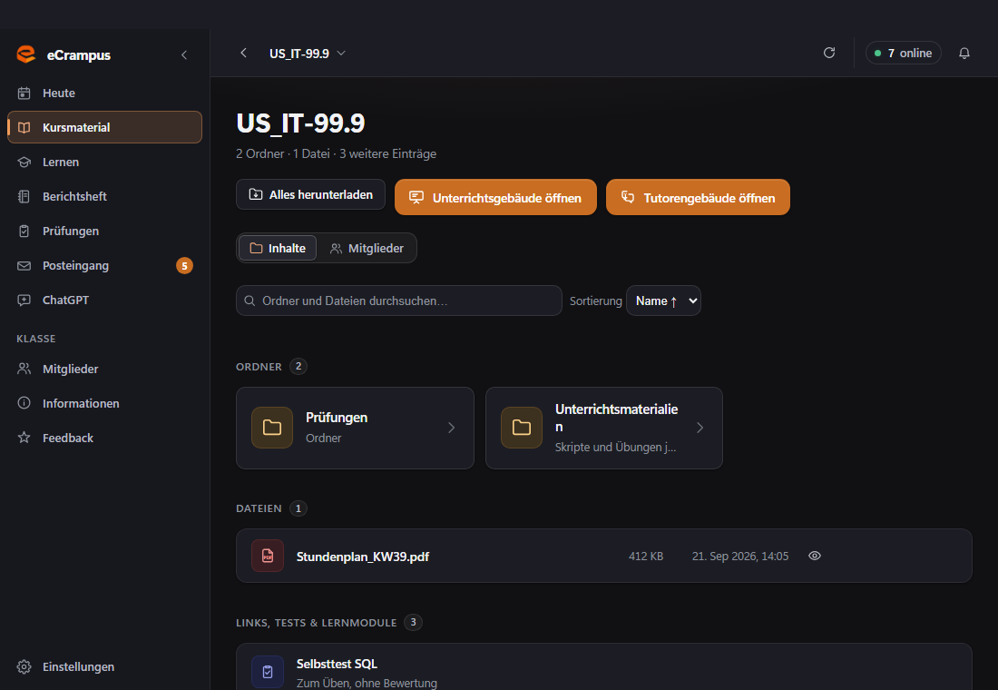Click the 7 online status pill
Viewport: 998px width, 690px height.
coord(903,53)
